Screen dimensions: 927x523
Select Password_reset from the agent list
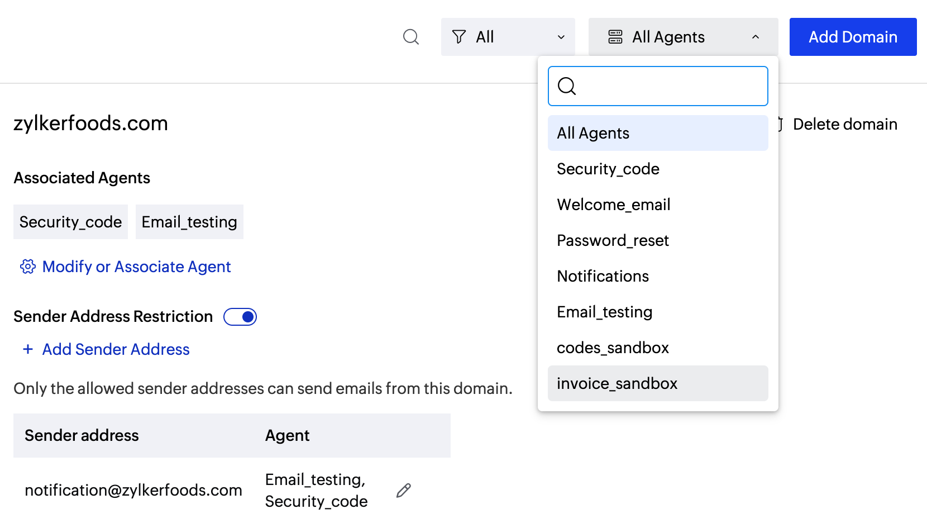[x=613, y=240]
